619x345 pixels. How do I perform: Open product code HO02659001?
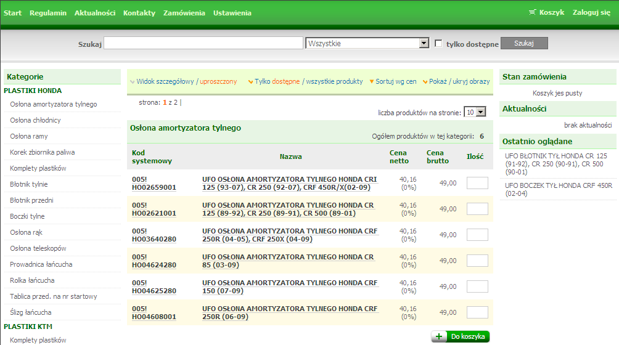154,184
